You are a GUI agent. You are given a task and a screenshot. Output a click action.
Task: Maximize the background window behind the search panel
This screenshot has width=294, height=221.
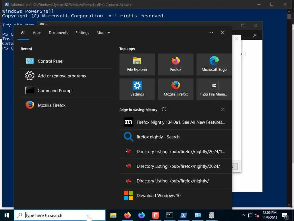pos(243,26)
